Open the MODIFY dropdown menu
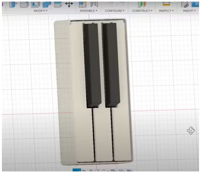 (x=40, y=11)
